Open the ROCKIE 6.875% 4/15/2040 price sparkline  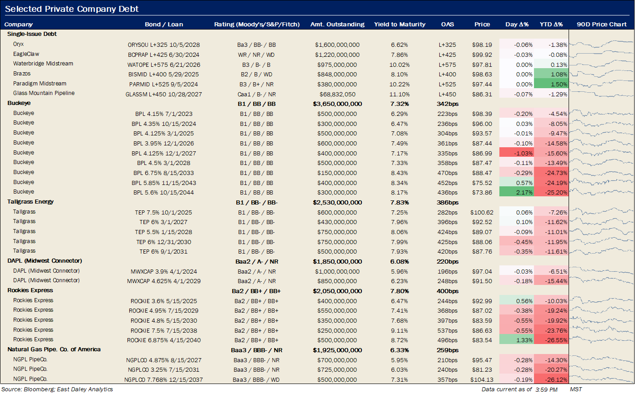click(601, 340)
